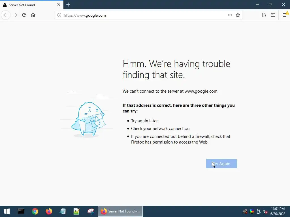Launch Firefox from pinned taskbar icon
Viewport: 290px width, 217px height.
point(49,211)
